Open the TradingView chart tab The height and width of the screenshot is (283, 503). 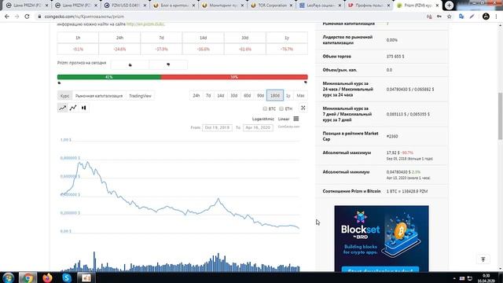(x=140, y=96)
